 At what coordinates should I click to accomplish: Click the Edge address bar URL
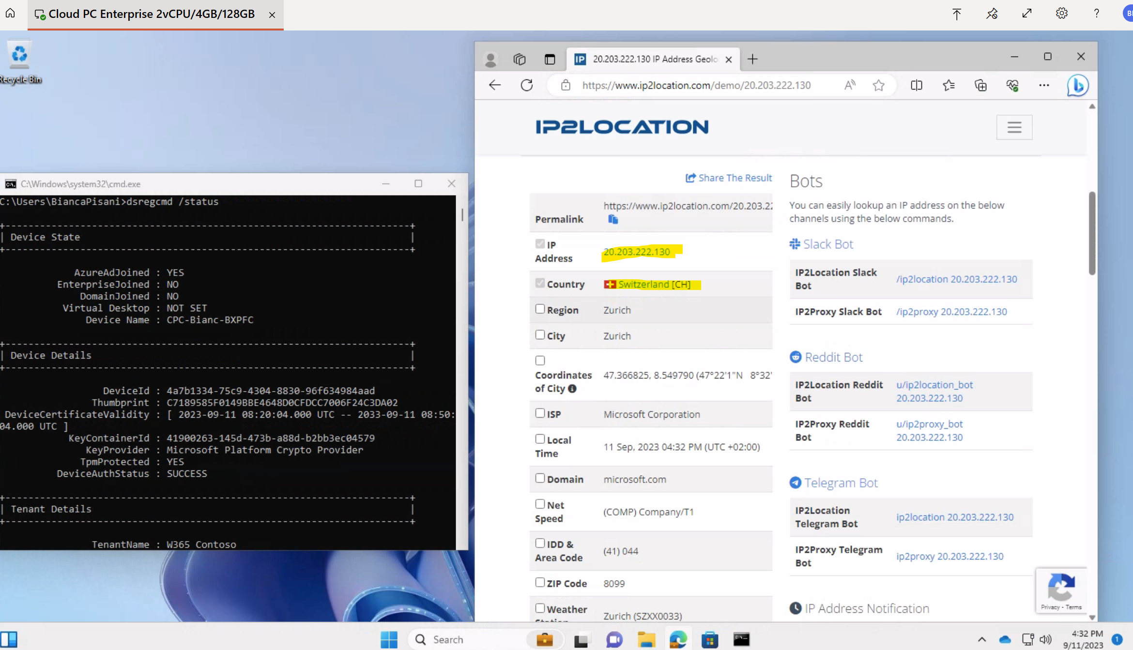click(696, 85)
